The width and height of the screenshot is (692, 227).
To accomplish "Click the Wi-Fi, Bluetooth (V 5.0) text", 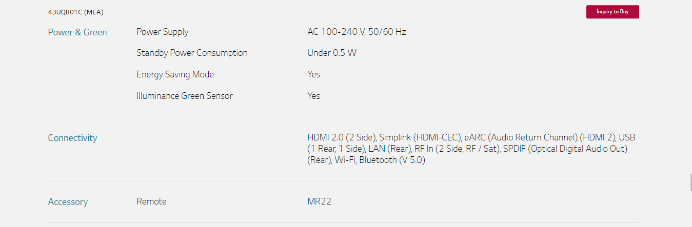I will pos(380,160).
